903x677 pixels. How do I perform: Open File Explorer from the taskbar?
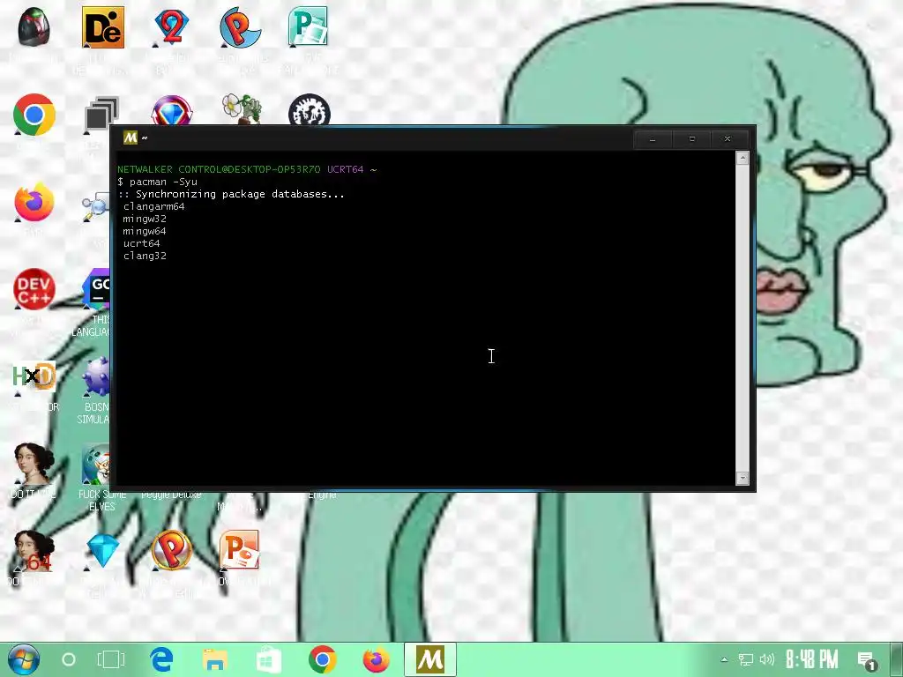point(214,659)
